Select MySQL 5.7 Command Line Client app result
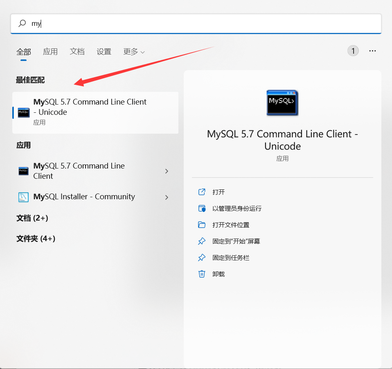This screenshot has height=369, width=392. tap(95, 171)
